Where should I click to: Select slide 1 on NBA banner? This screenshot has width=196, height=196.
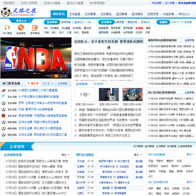[x=52, y=76]
